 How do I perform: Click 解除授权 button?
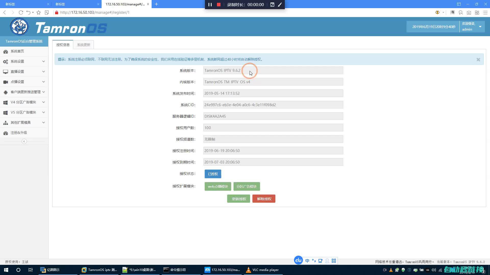264,199
